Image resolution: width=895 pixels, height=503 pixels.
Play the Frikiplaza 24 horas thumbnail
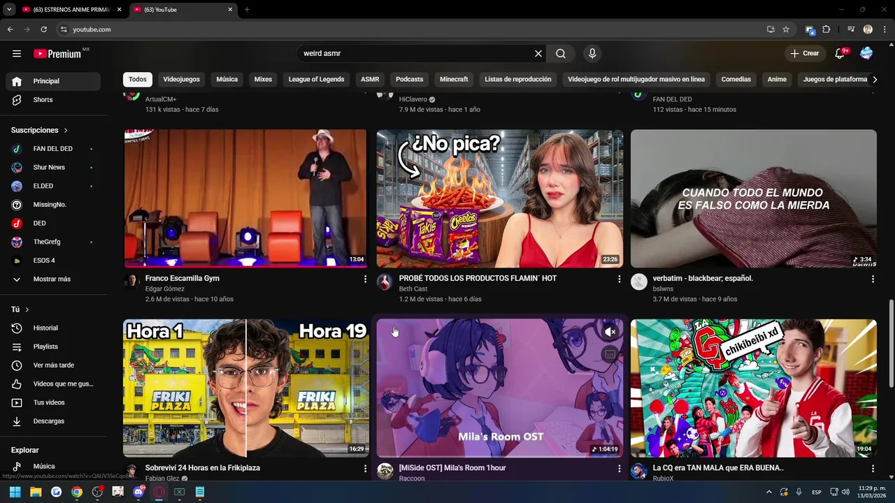245,388
